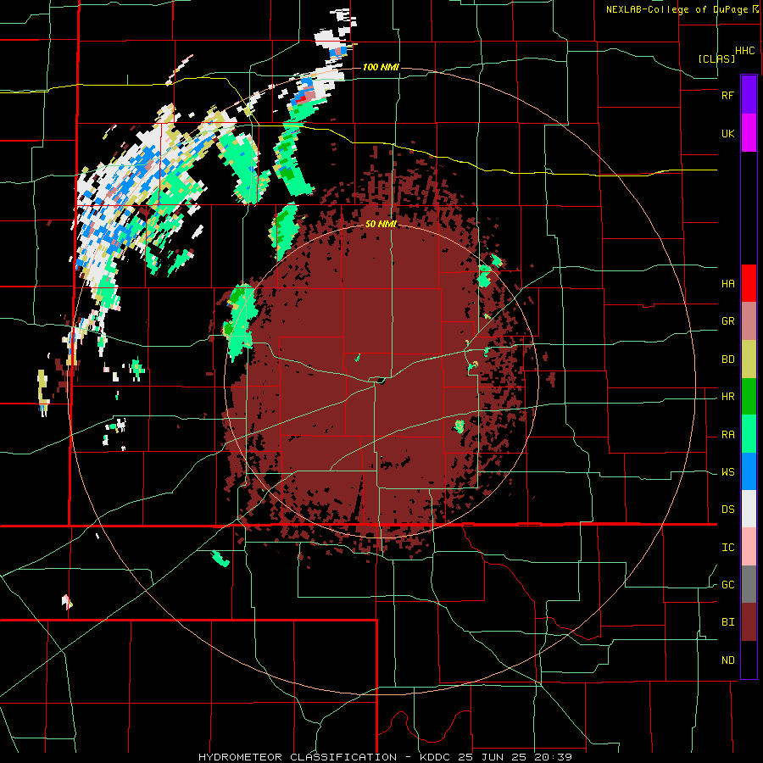Viewport: 763px width, 763px height.
Task: Click the "BD" legend label
Action: pos(727,359)
